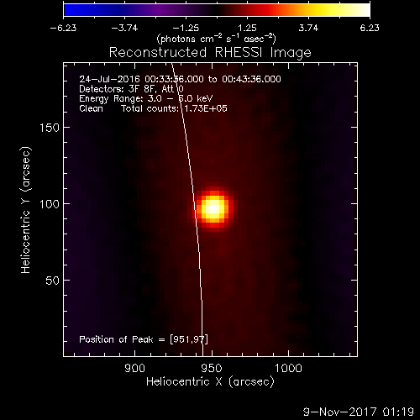Click the blue end of colorbar
Image resolution: width=420 pixels, height=420 pixels.
tap(73, 10)
